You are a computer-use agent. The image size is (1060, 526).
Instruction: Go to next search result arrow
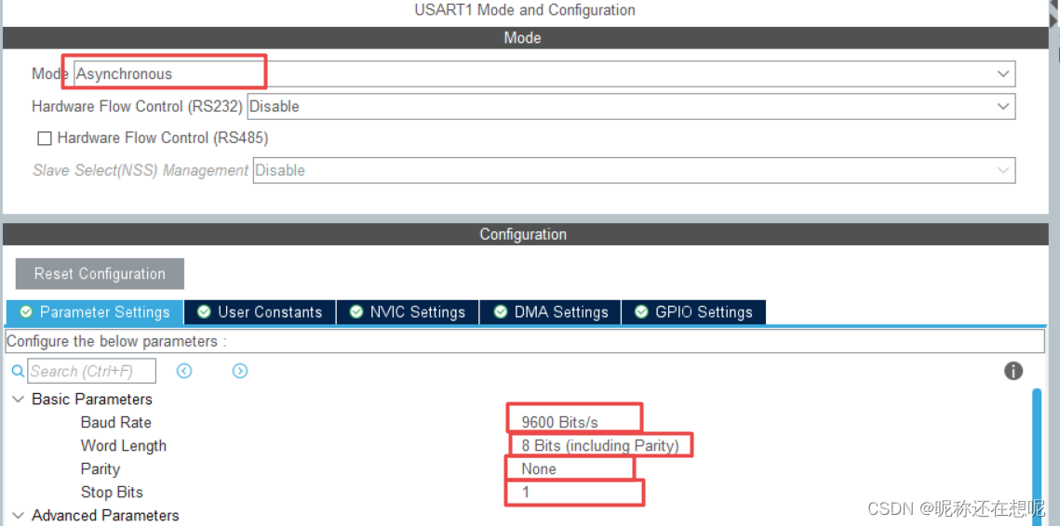click(240, 371)
